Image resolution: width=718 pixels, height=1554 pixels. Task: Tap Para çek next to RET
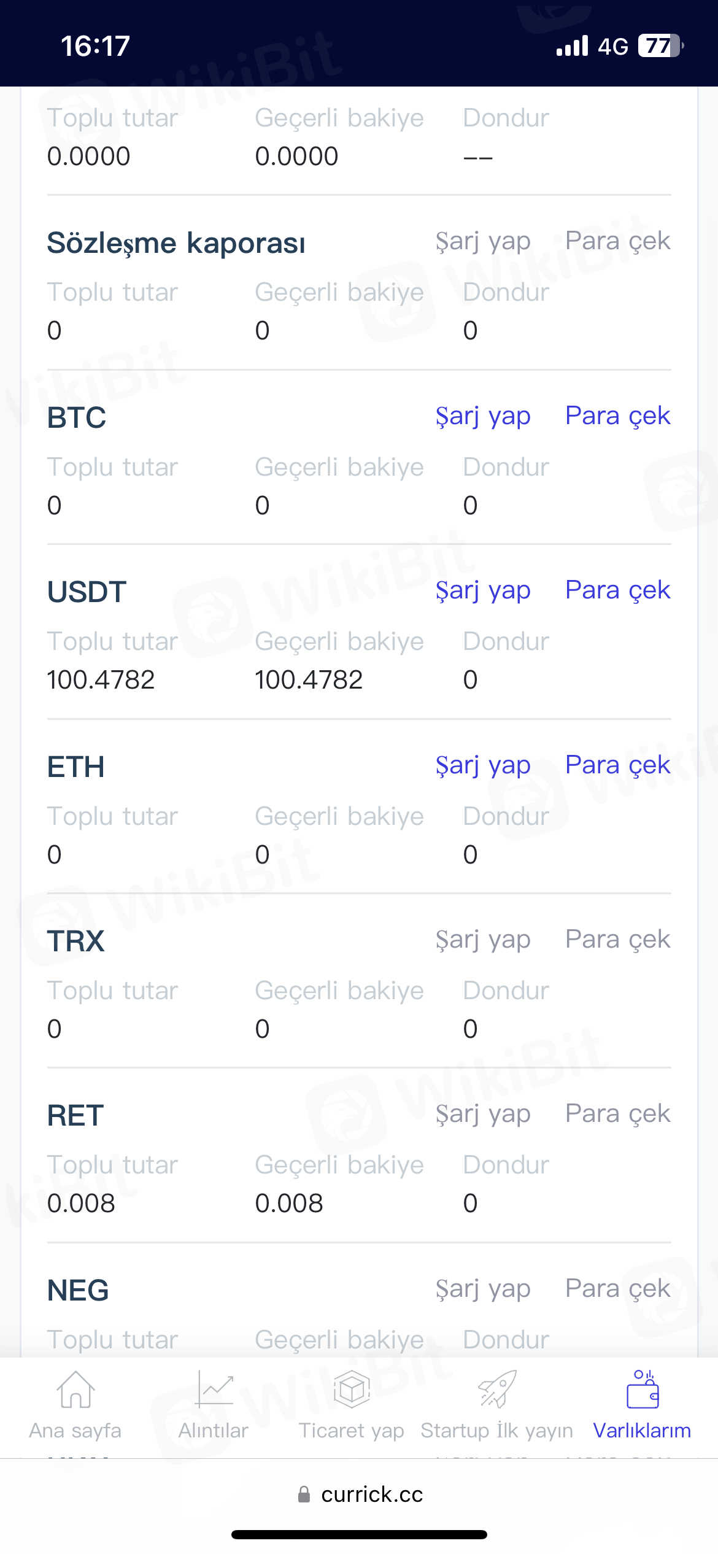pos(617,1114)
